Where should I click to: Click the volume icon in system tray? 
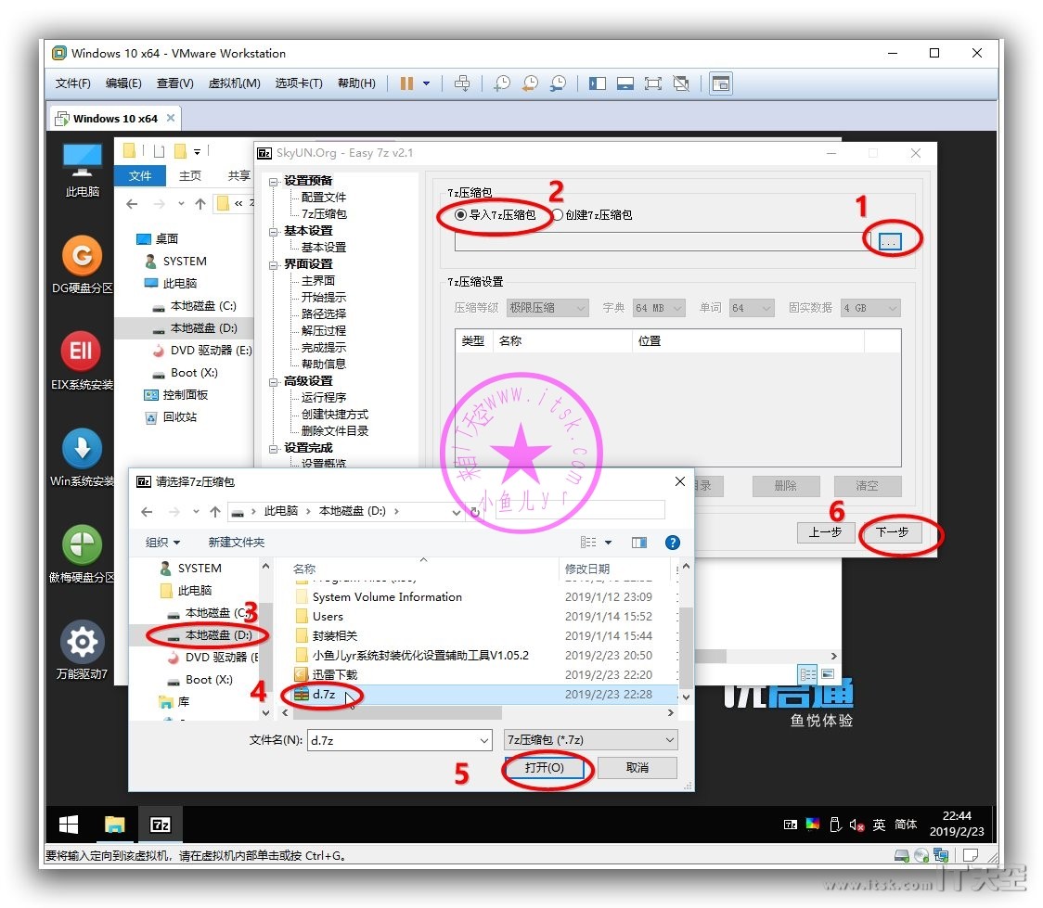click(x=856, y=825)
